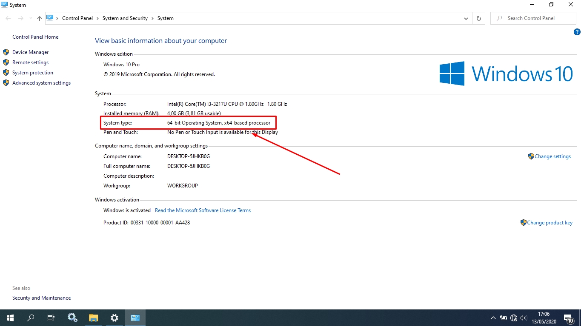This screenshot has width=581, height=326.
Task: Click the WORKGROUP value
Action: coord(183,186)
